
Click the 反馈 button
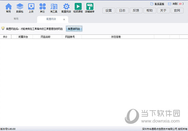136,11
